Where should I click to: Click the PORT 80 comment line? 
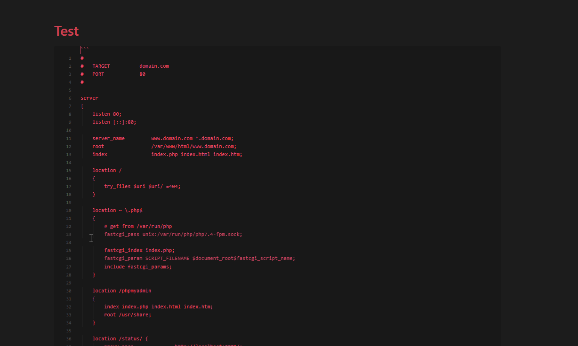point(113,74)
